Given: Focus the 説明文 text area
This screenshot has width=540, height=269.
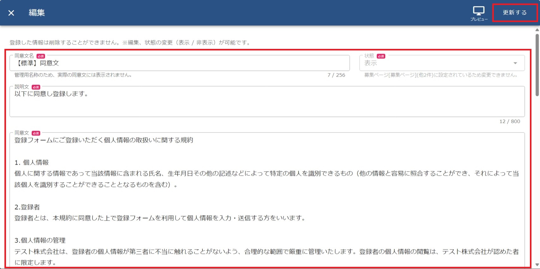Looking at the screenshot, I should [x=267, y=102].
